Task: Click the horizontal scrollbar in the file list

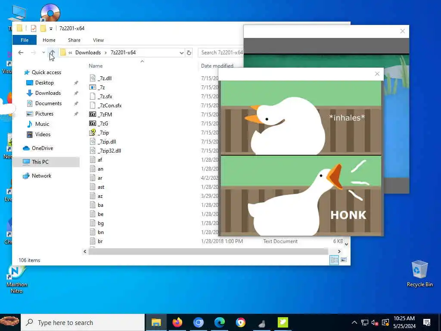Action: tap(208, 251)
